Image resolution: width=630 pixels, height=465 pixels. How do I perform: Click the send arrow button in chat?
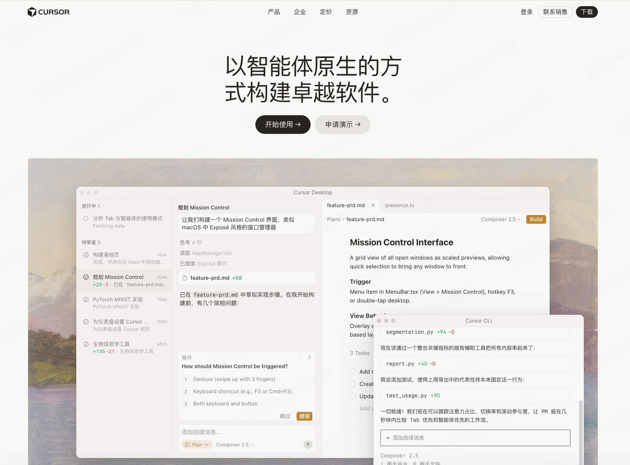308,445
